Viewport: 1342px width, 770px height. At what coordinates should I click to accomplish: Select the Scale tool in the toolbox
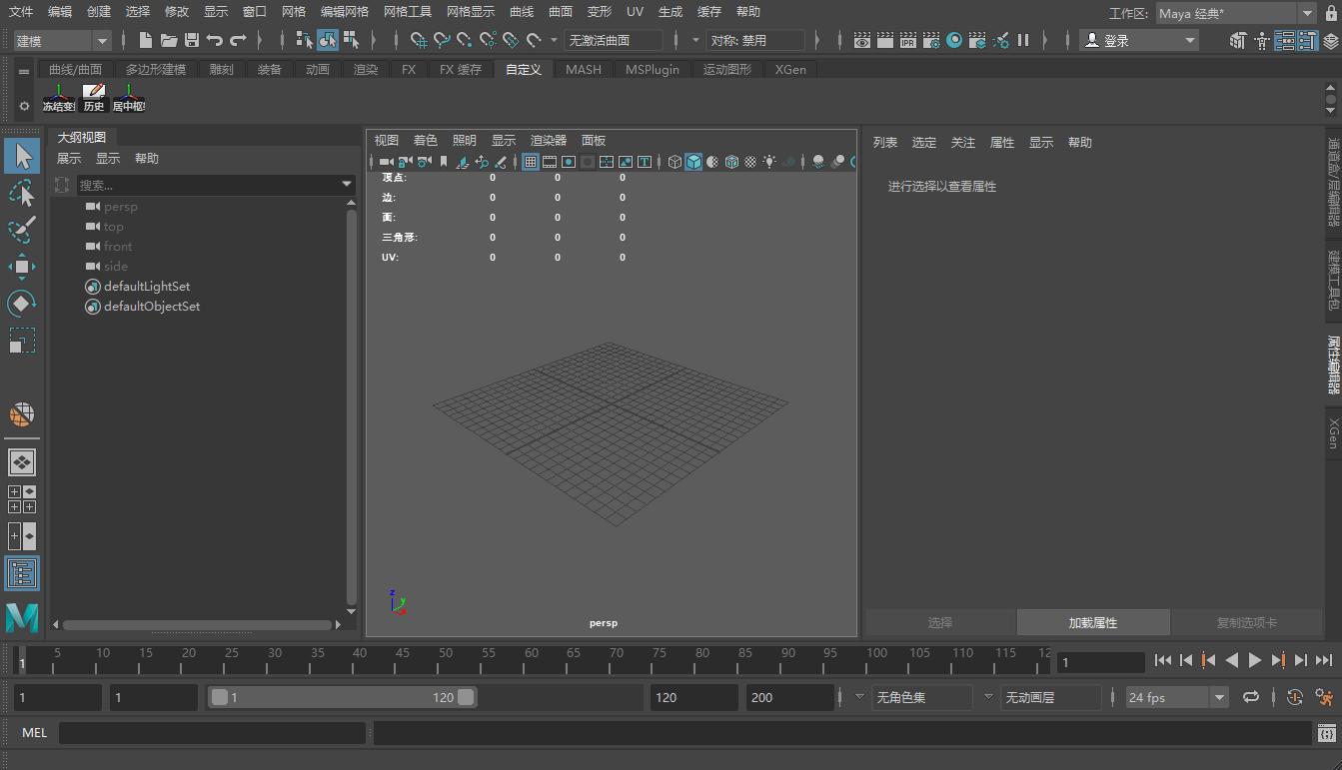pos(22,341)
